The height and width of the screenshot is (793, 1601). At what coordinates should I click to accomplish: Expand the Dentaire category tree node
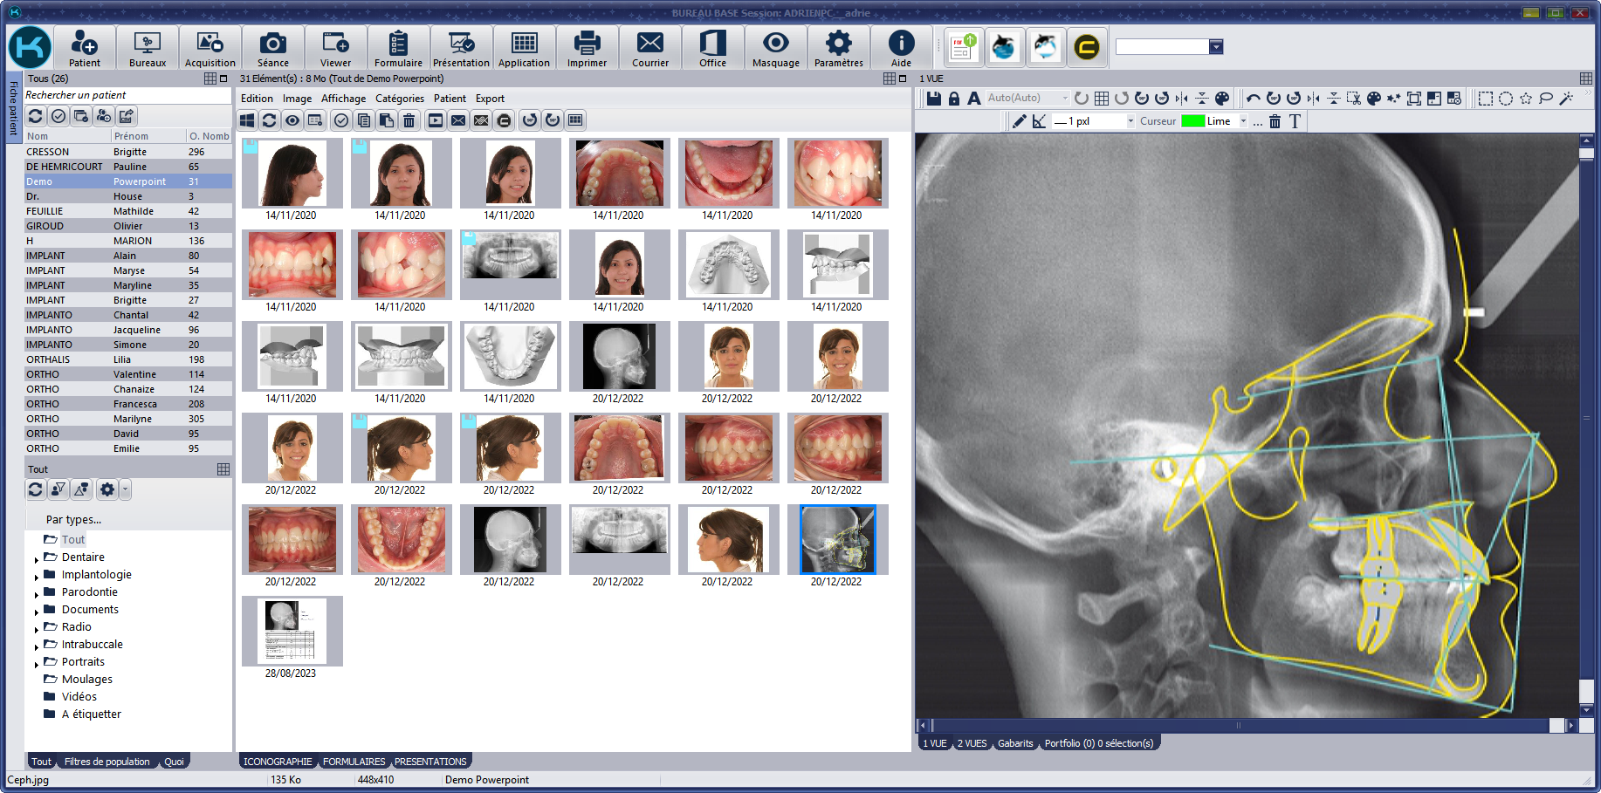[36, 558]
